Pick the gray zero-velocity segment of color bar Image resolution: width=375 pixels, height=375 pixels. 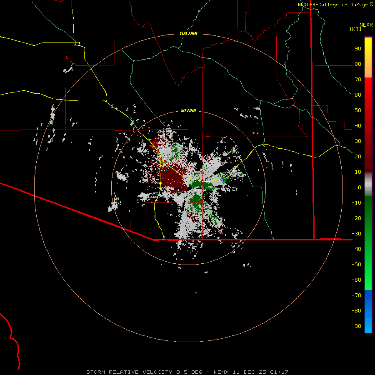368,185
